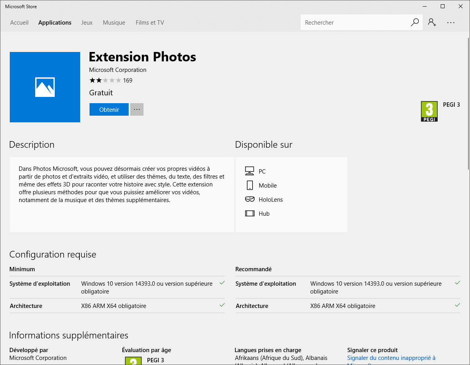The image size is (470, 365).
Task: Open the Films et TV tab
Action: click(x=150, y=23)
